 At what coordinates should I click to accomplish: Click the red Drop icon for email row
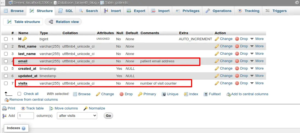click(237, 61)
